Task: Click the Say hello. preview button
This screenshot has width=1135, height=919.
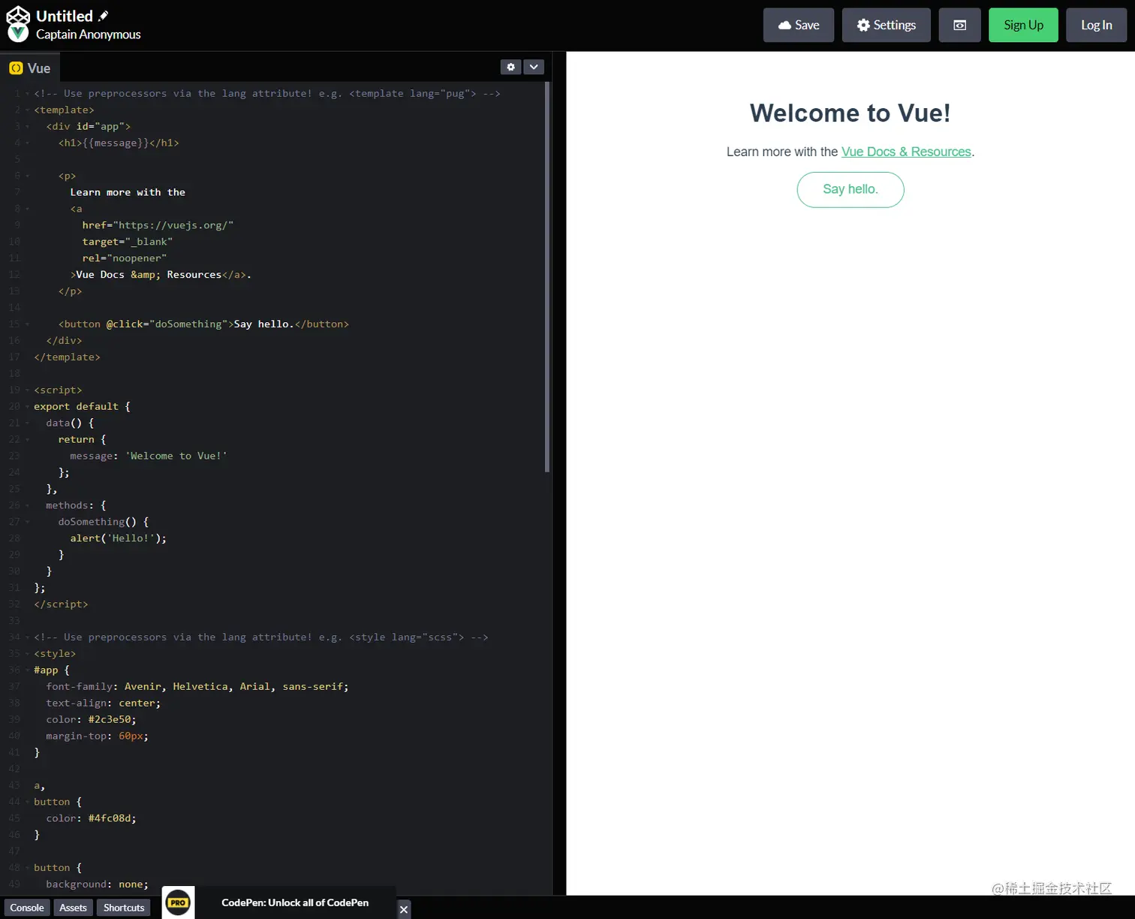Action: [x=850, y=190]
